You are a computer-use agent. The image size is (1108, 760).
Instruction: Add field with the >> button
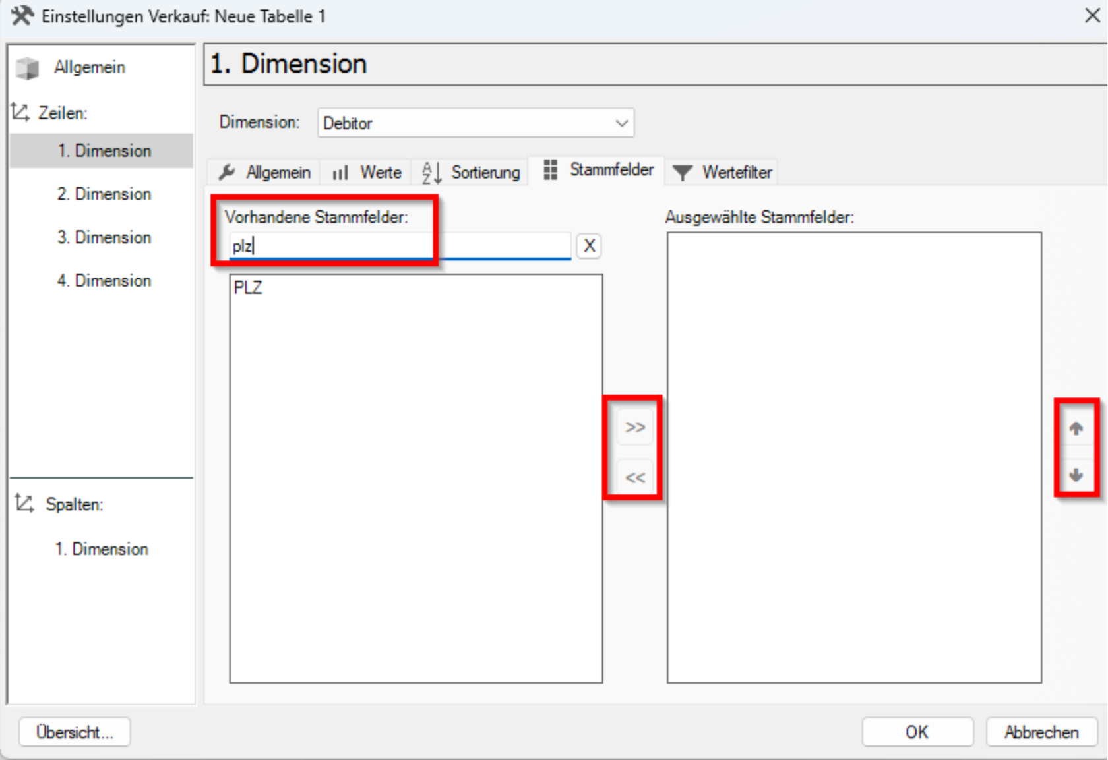pyautogui.click(x=634, y=428)
